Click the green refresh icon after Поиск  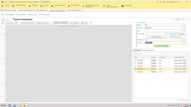tap(91, 23)
